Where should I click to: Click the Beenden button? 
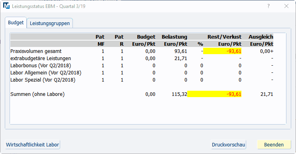[x=274, y=144]
